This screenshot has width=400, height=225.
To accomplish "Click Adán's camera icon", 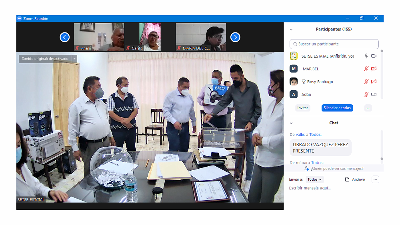I will point(374,95).
